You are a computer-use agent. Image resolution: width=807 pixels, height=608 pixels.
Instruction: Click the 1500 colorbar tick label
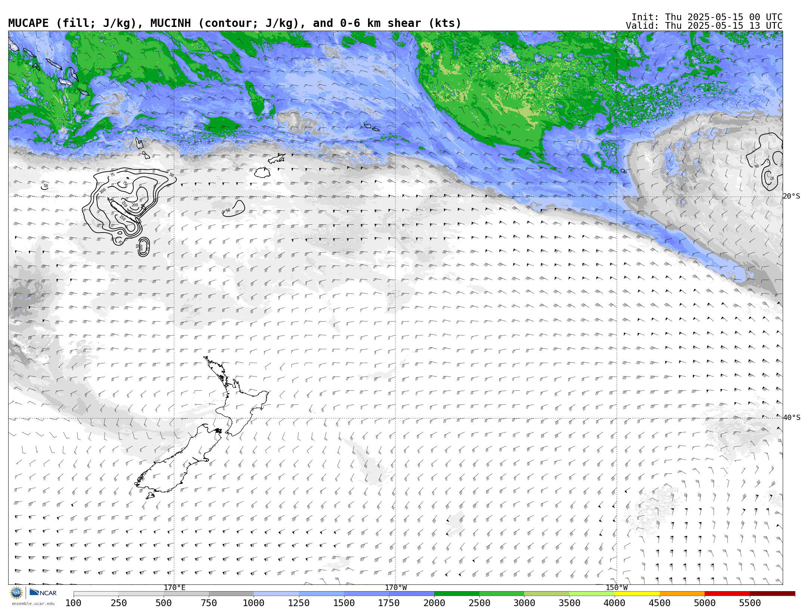pyautogui.click(x=344, y=603)
